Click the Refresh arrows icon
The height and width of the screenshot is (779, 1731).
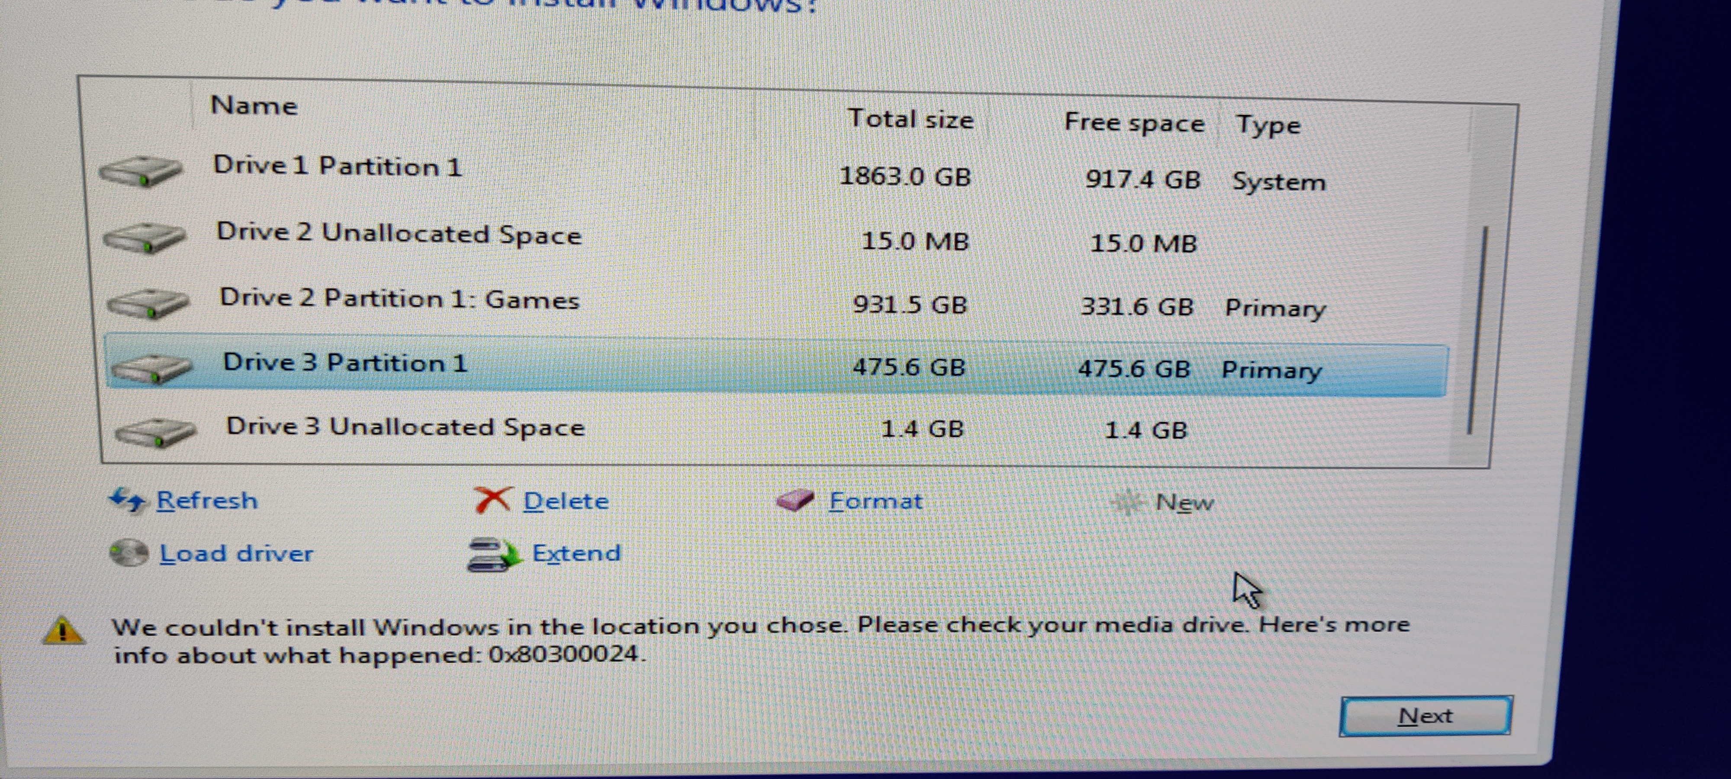127,500
